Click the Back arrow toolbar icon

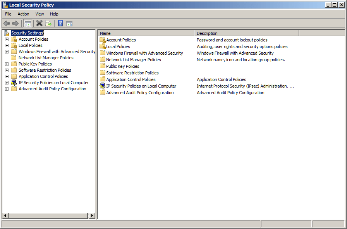[x=7, y=23]
